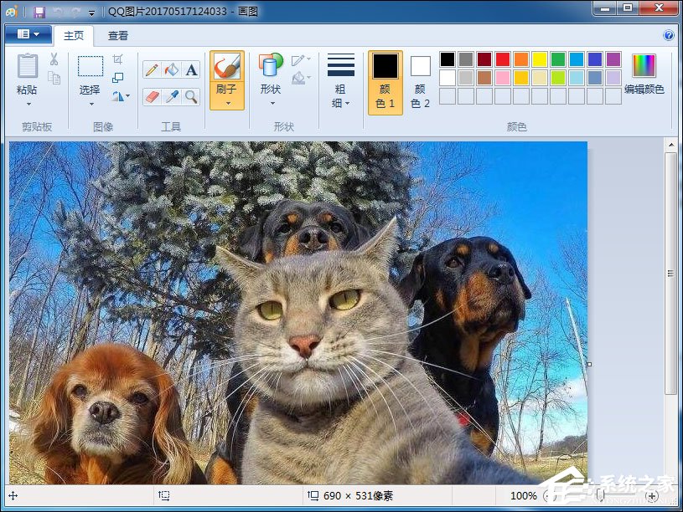Pick the orange color swatch
Viewport: 683px width, 512px height.
tap(521, 59)
